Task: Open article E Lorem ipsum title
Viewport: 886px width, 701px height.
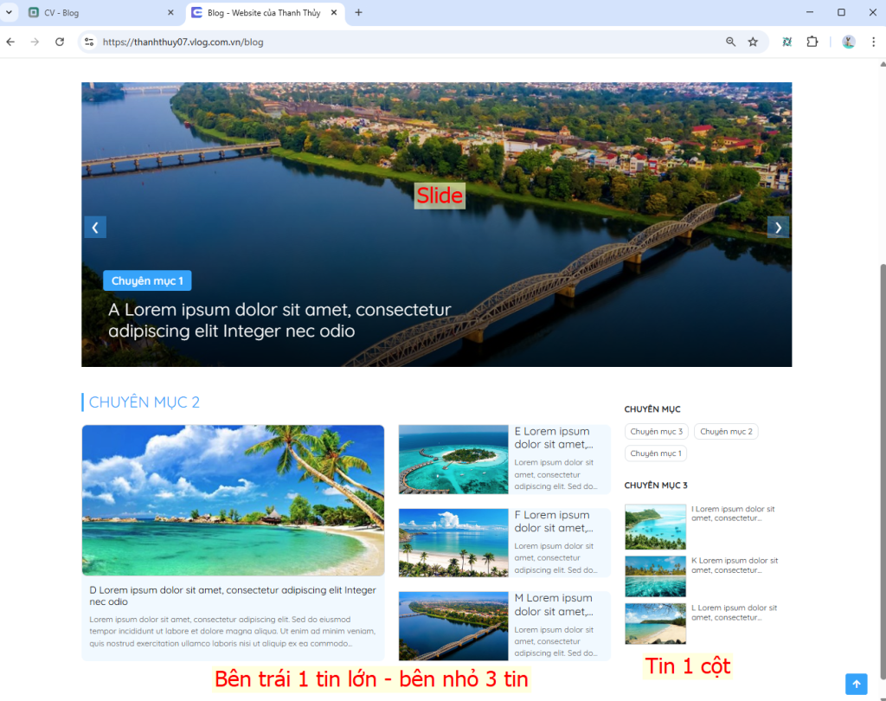Action: [x=554, y=438]
